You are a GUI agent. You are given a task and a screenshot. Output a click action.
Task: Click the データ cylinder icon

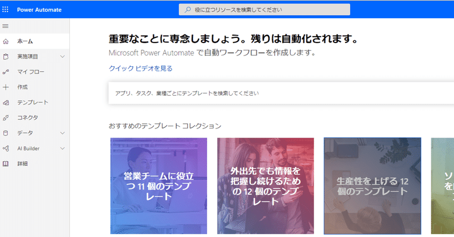6,133
